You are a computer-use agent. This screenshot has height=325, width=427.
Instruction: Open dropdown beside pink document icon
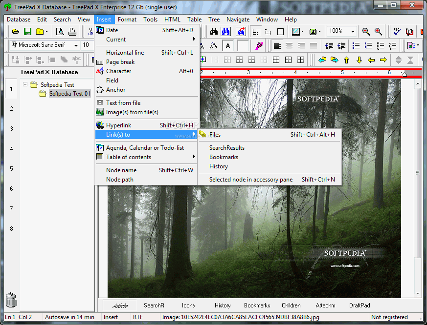[418, 46]
